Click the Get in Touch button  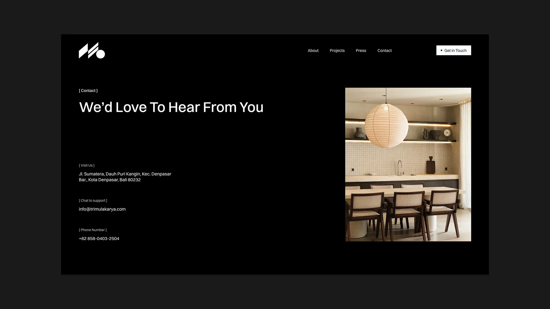[x=454, y=50]
